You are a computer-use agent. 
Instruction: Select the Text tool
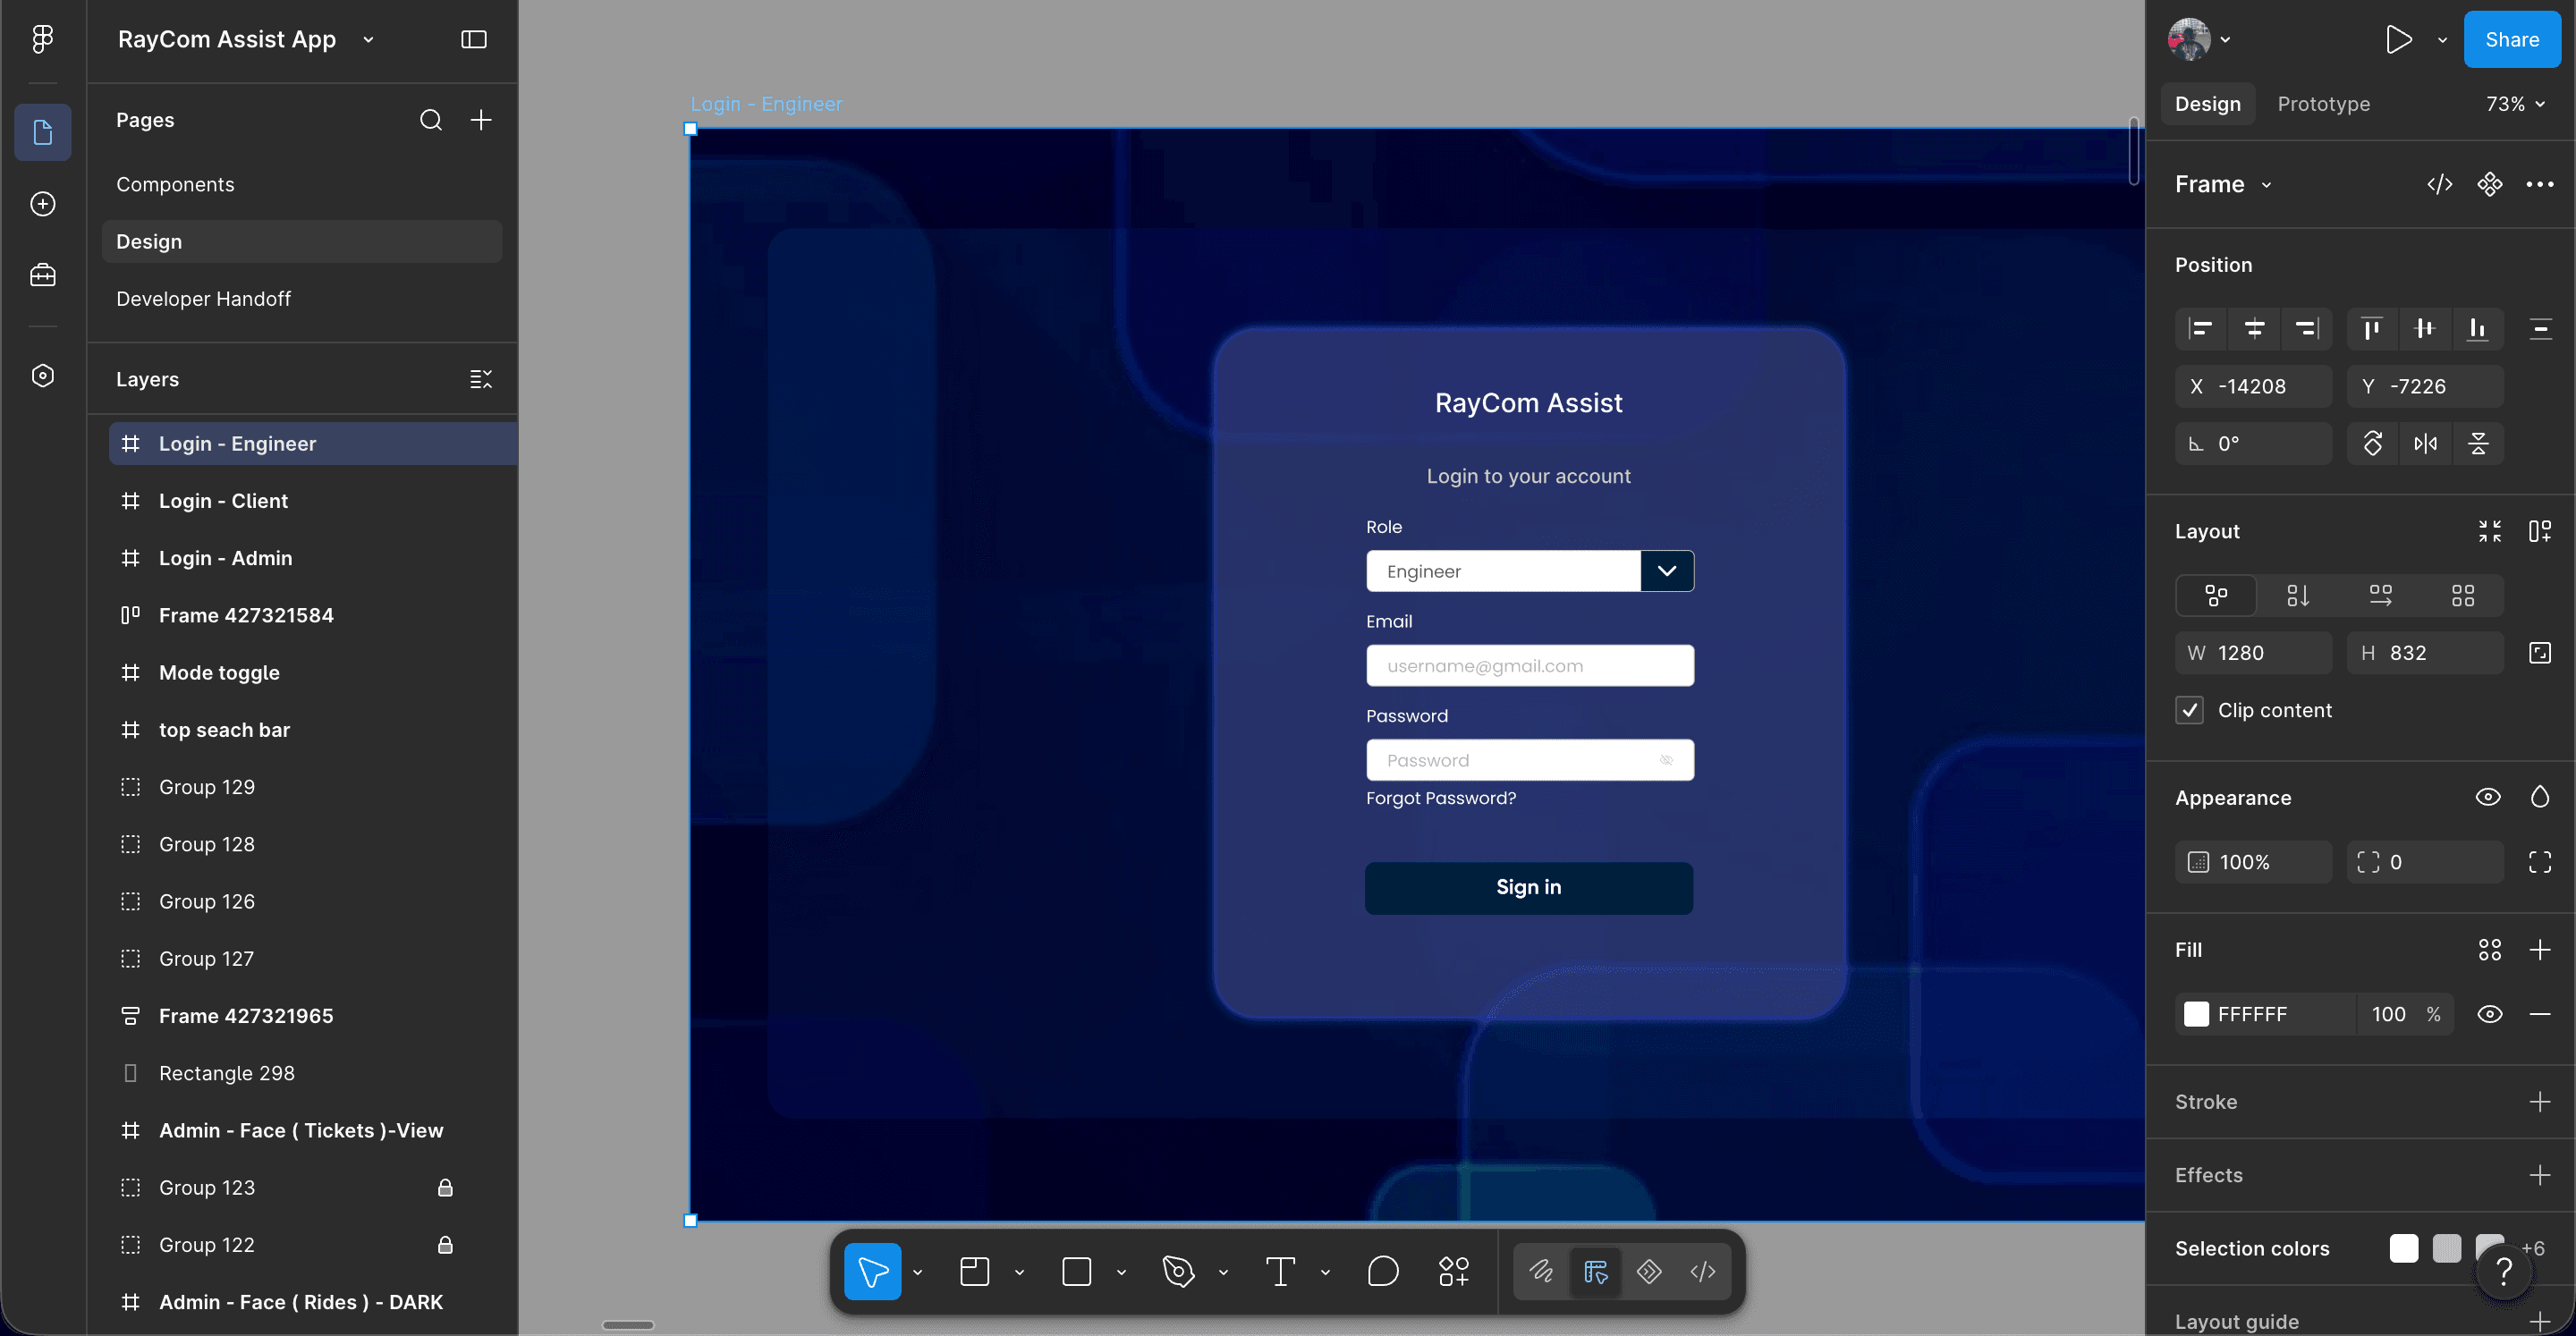point(1280,1271)
